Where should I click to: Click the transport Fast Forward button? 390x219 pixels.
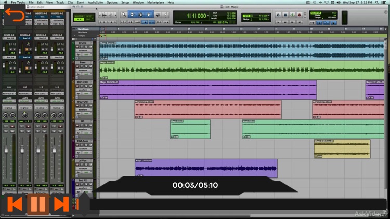tap(292, 22)
